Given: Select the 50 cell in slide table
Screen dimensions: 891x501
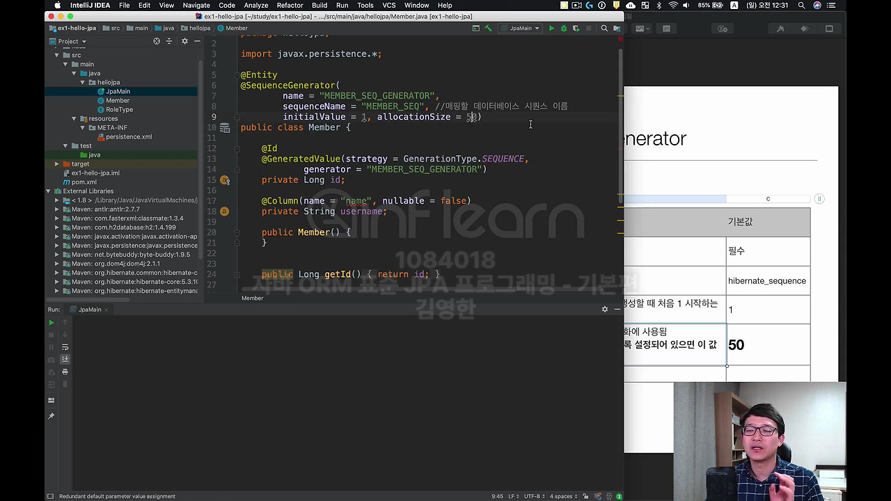Looking at the screenshot, I should (768, 344).
